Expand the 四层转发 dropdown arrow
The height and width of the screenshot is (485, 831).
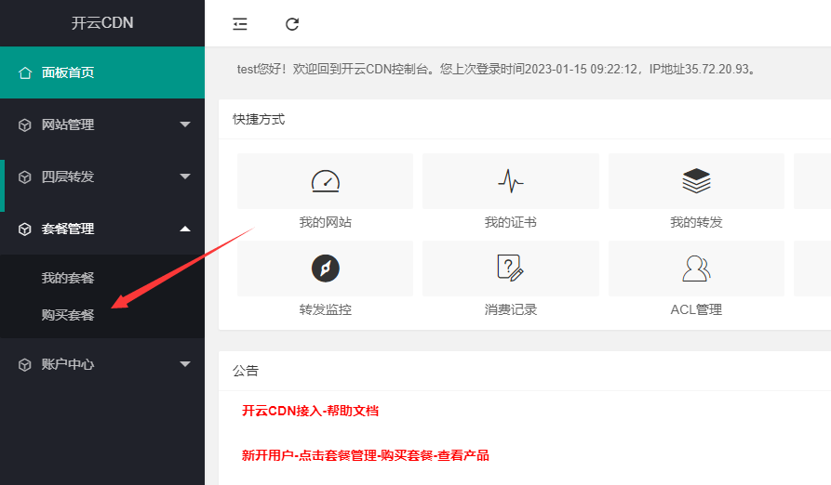click(x=185, y=177)
